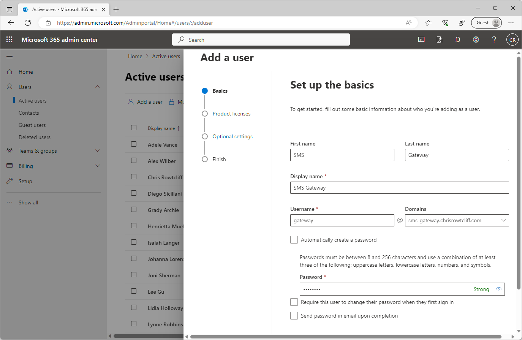Open the Cloud Shell terminal icon

(421, 40)
